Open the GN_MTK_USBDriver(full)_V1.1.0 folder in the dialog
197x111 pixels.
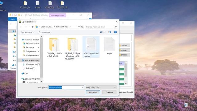54,47
